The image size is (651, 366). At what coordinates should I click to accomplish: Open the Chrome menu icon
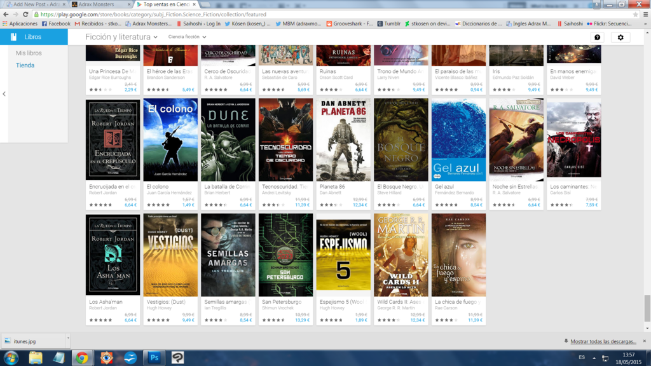coord(646,15)
